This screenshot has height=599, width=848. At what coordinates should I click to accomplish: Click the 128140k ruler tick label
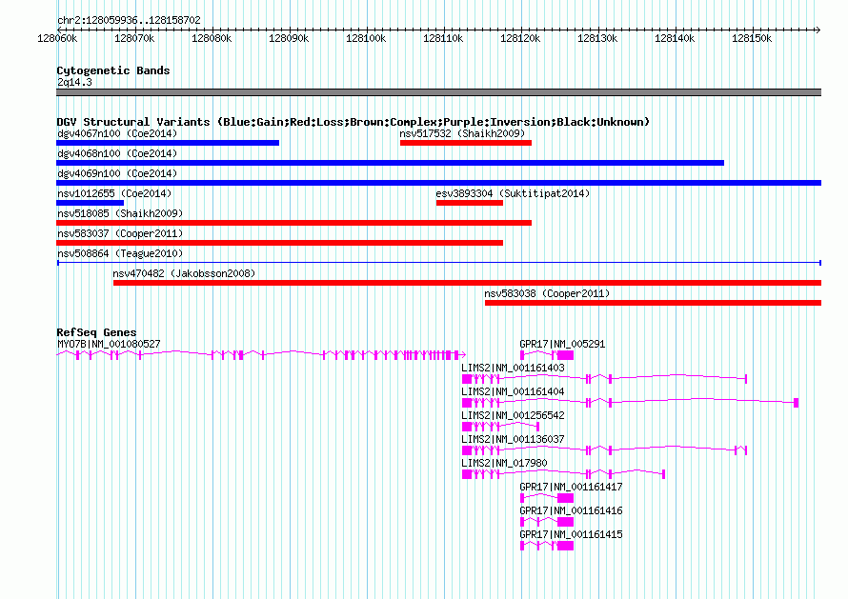pos(675,38)
